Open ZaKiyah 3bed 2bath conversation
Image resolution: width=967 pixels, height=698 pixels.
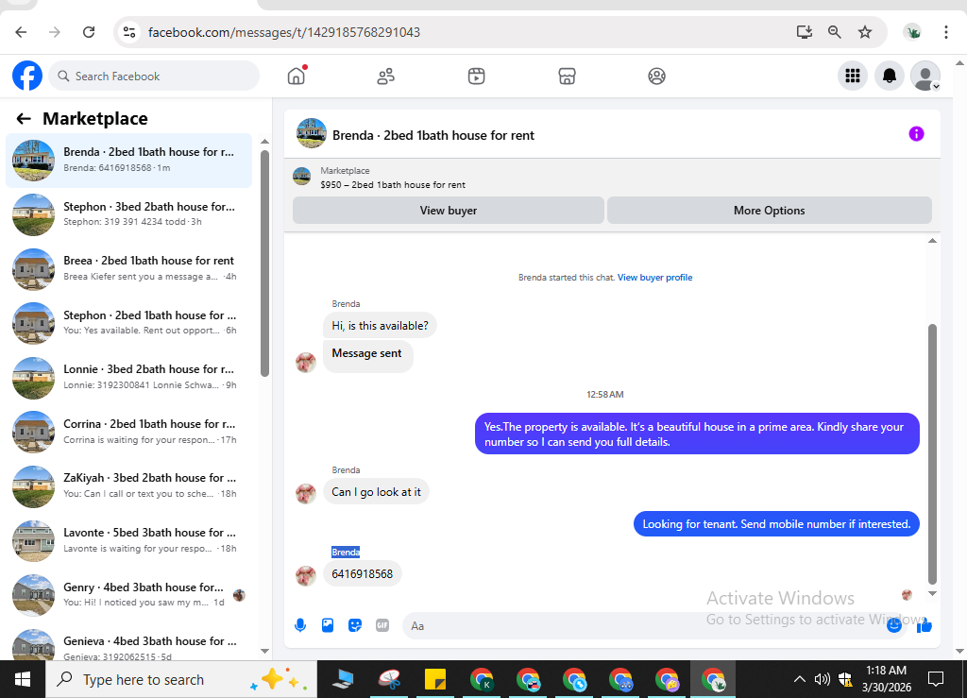[128, 485]
